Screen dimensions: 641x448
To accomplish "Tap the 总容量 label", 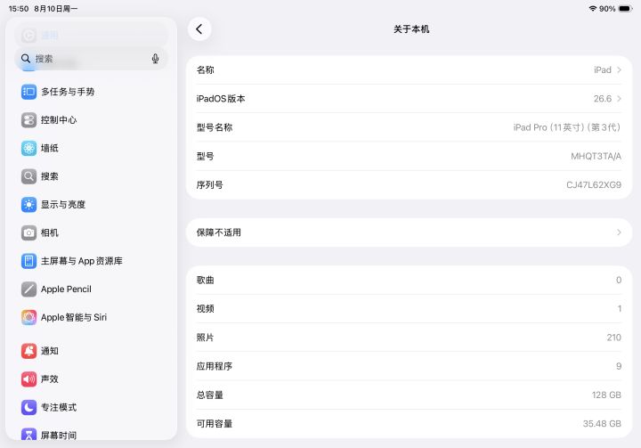I will (210, 395).
